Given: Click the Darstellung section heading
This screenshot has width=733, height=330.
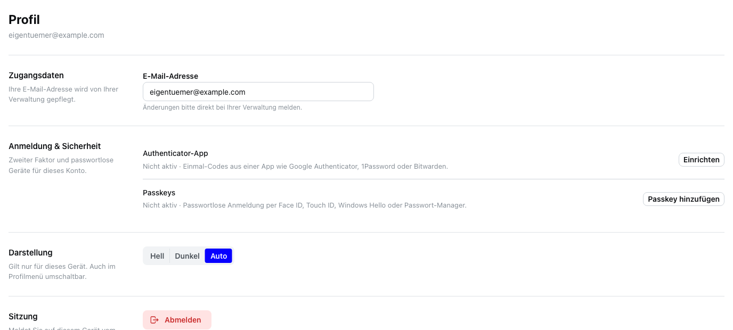Looking at the screenshot, I should tap(30, 253).
